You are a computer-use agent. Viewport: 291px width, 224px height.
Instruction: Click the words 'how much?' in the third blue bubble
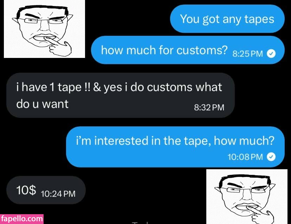coord(244,140)
